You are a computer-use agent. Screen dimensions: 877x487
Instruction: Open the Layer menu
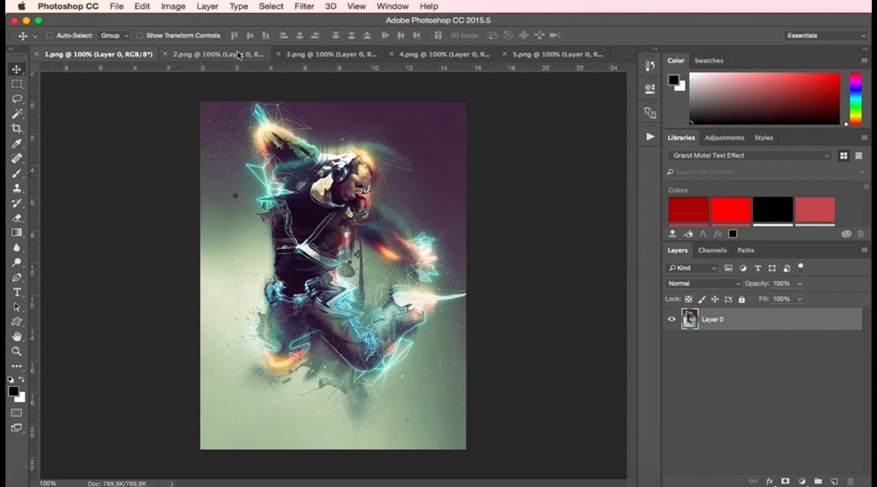coord(208,7)
